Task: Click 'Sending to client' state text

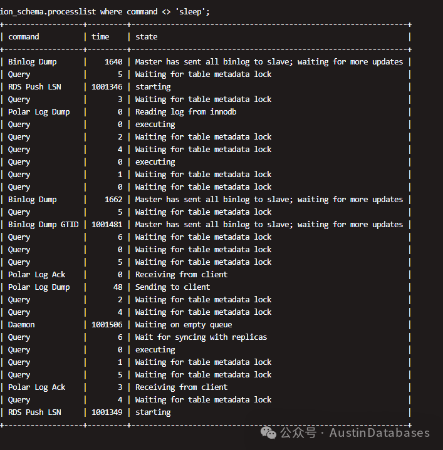Action: (173, 287)
